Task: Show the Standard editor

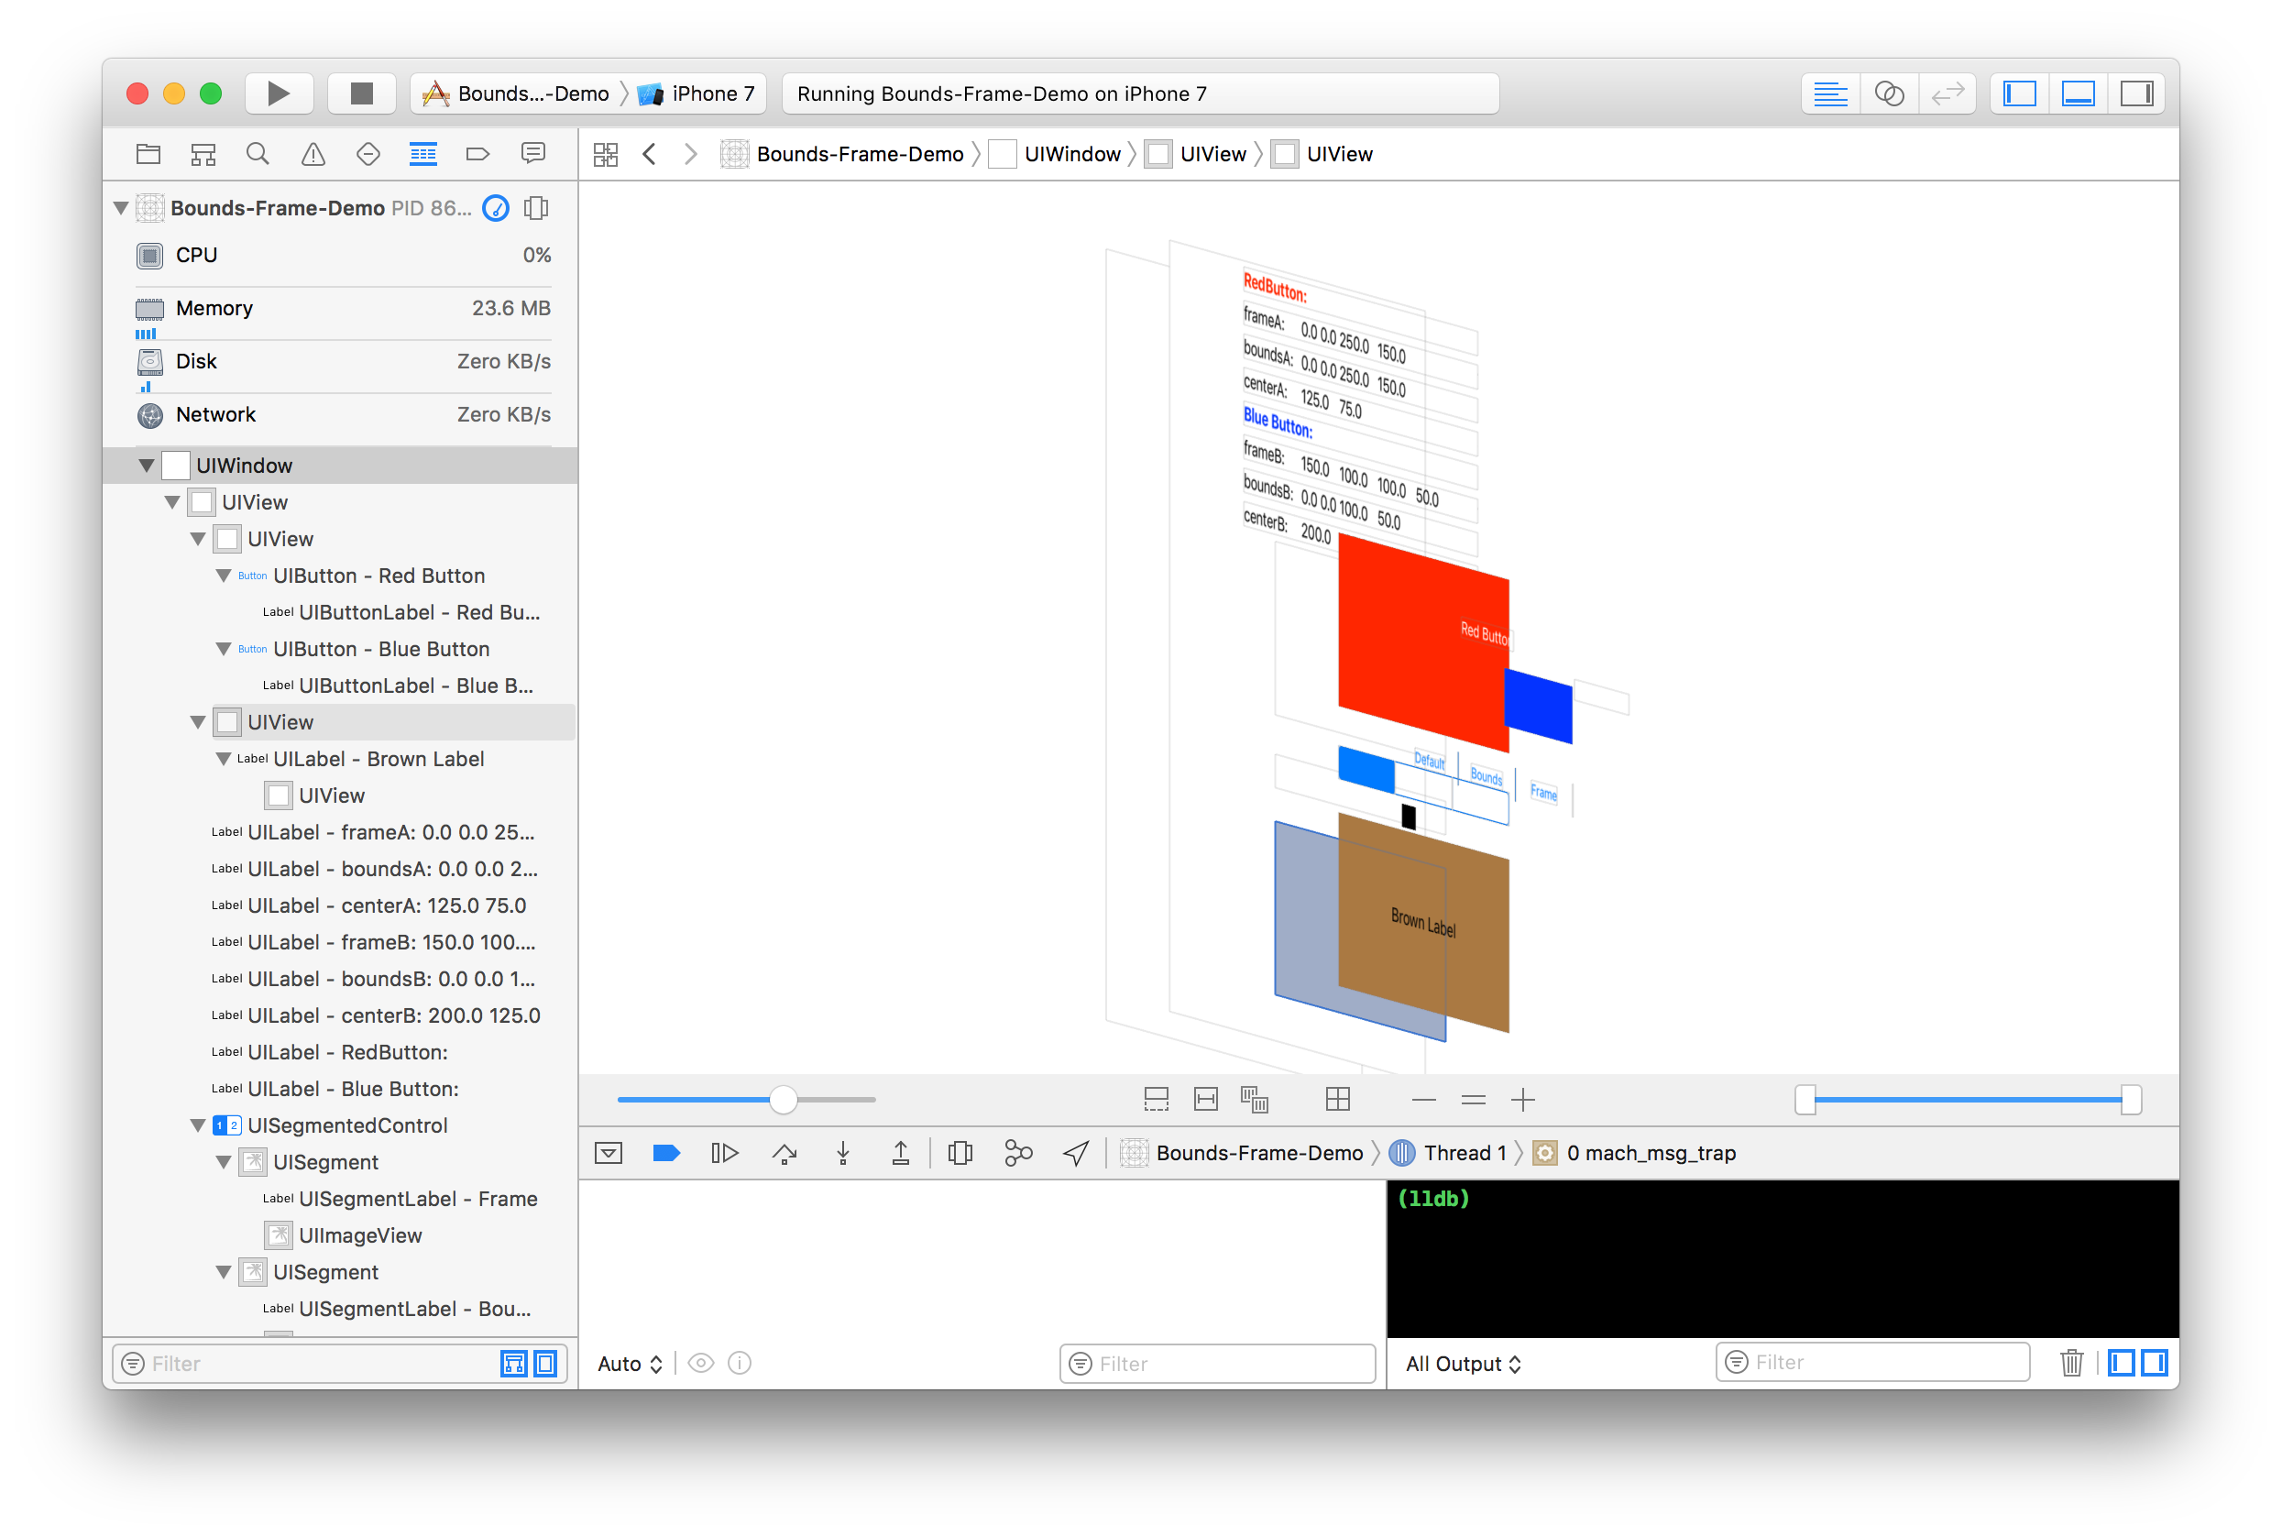Action: pyautogui.click(x=1830, y=93)
